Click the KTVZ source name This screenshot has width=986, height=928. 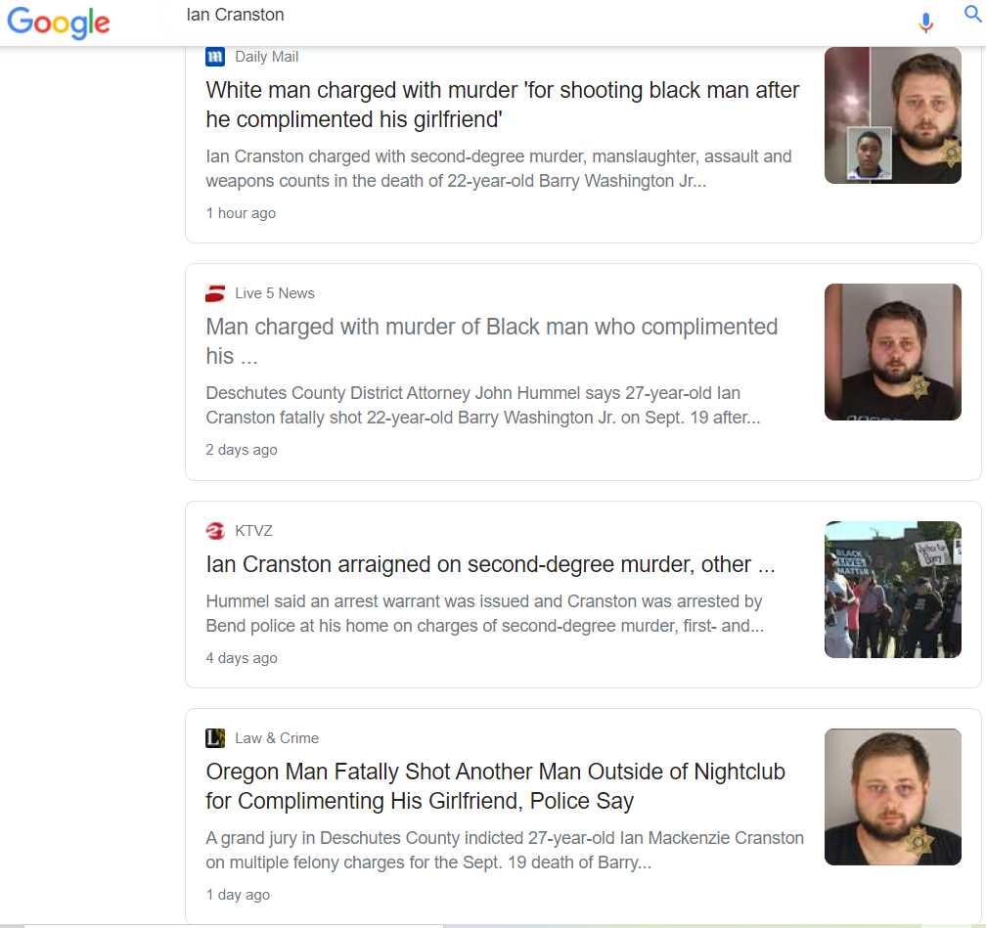click(253, 531)
